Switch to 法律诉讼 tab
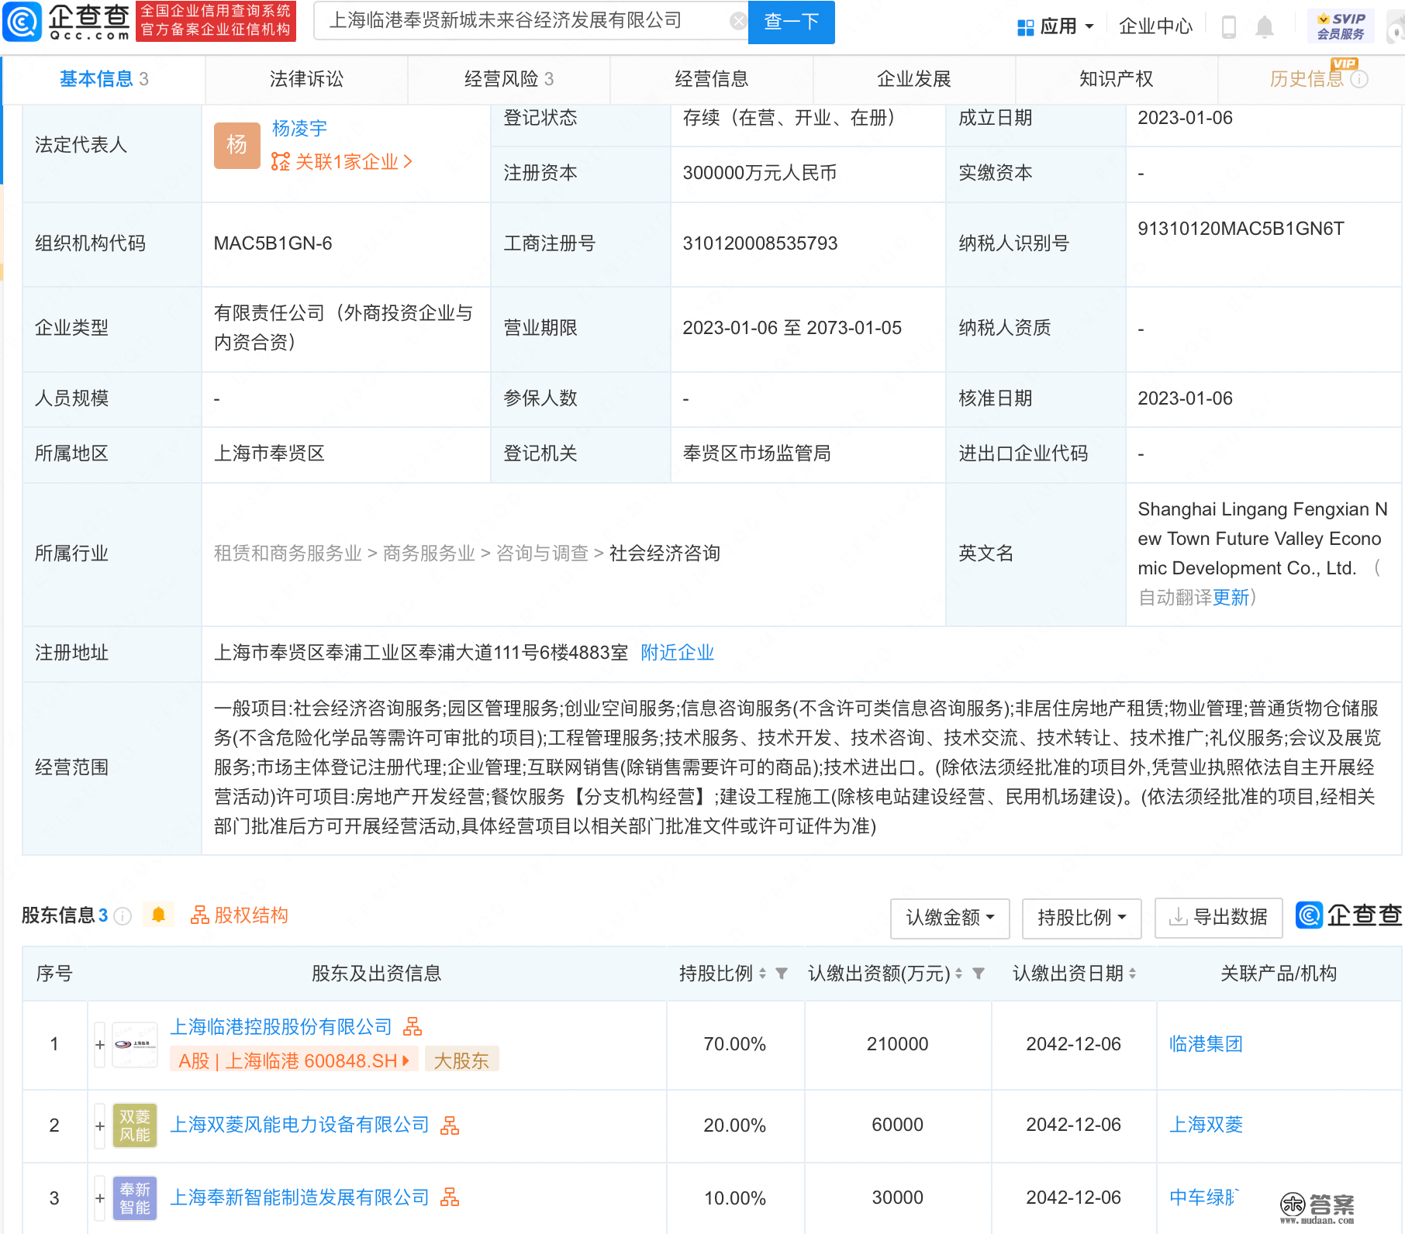 306,79
